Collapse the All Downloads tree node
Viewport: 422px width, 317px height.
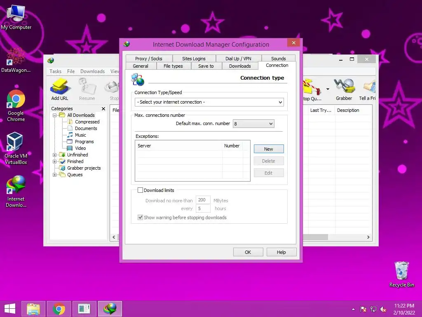(x=55, y=116)
